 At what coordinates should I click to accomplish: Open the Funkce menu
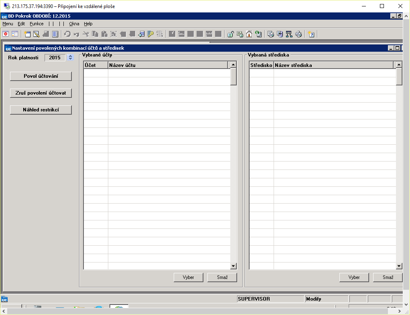click(x=37, y=24)
